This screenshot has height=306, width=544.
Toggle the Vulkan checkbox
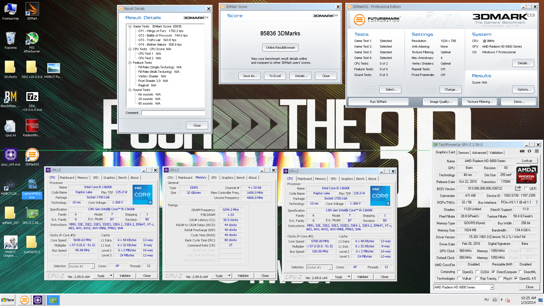(459, 279)
